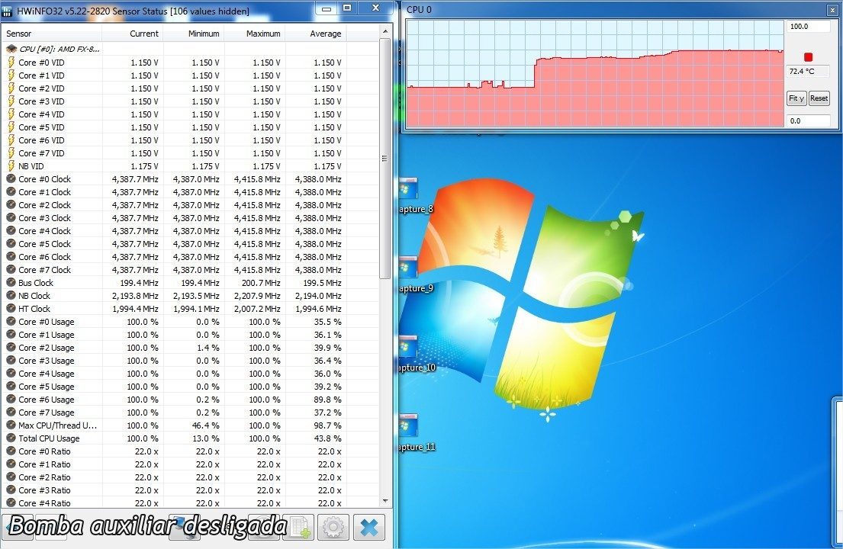This screenshot has height=549, width=843.
Task: Close the CPU 0 graph window
Action: [832, 10]
